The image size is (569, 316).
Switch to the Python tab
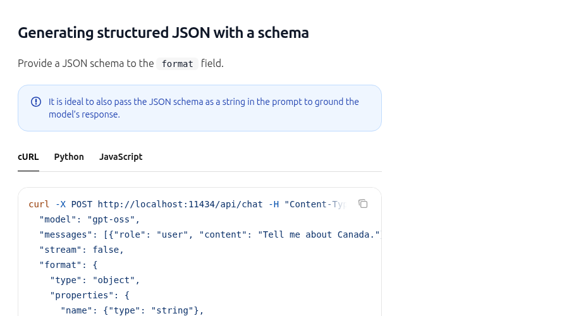(69, 157)
